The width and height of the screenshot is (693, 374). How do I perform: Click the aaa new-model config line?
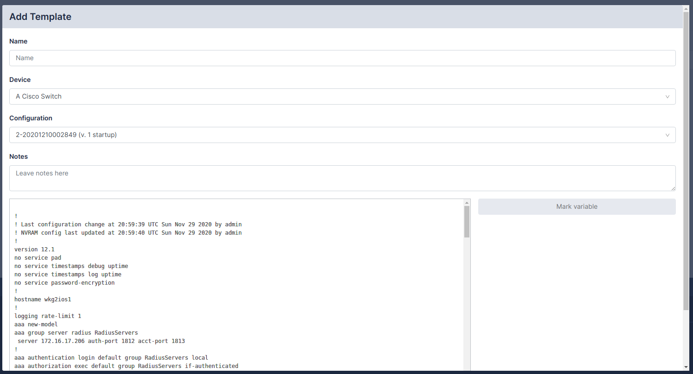click(x=36, y=324)
